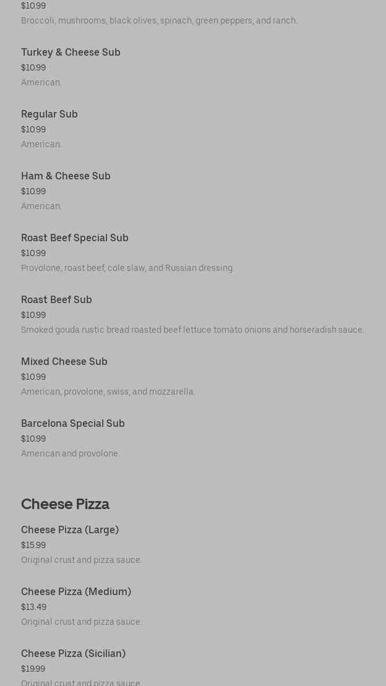Viewport: 386px width, 686px height.
Task: Click the smoked gouda rustic bread description
Action: (x=192, y=330)
